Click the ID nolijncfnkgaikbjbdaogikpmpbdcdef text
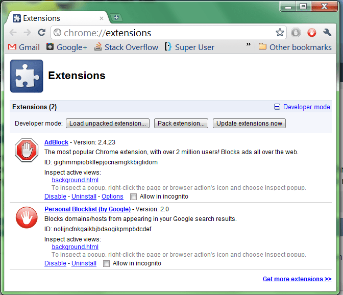Image resolution: width=343 pixels, height=295 pixels. tap(98, 229)
